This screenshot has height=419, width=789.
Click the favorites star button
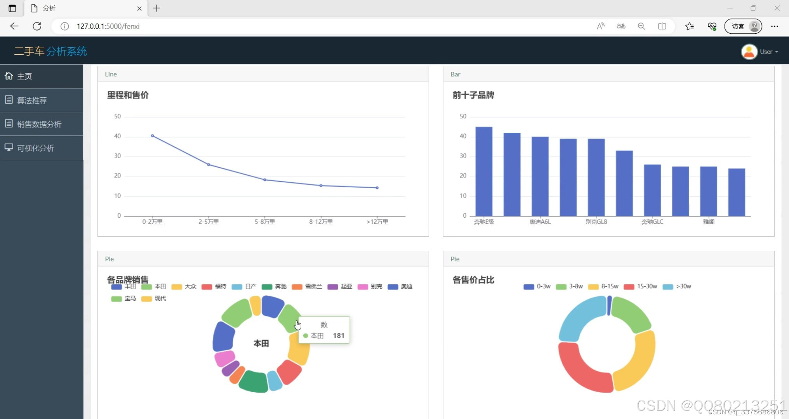pos(690,26)
